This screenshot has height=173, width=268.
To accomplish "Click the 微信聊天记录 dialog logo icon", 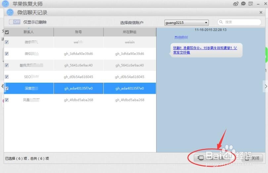I will tap(10, 12).
